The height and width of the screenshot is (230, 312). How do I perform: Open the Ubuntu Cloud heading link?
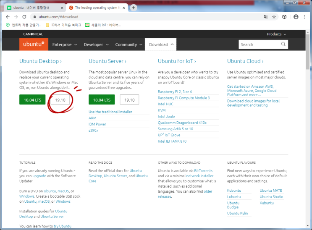pyautogui.click(x=245, y=61)
